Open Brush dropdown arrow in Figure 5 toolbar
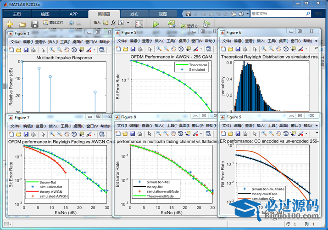The height and width of the screenshot is (230, 328). (x=201, y=49)
